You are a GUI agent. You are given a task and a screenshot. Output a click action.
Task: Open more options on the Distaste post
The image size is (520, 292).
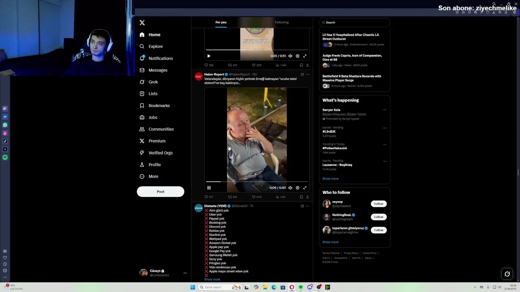[x=307, y=206]
